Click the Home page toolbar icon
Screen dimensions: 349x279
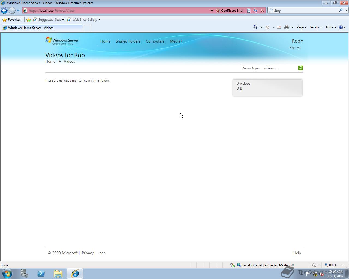click(x=255, y=27)
